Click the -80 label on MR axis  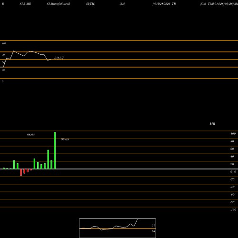(x=232, y=202)
